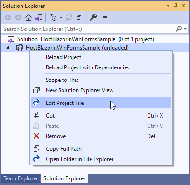Screen dimensions: 190x185
Task: Click the Pending Changes Filter clock icon
Action: pyautogui.click(x=54, y=17)
